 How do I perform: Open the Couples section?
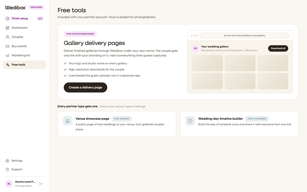pos(24,37)
